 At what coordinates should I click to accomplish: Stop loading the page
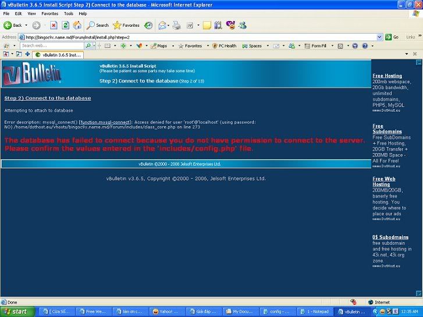[54, 26]
